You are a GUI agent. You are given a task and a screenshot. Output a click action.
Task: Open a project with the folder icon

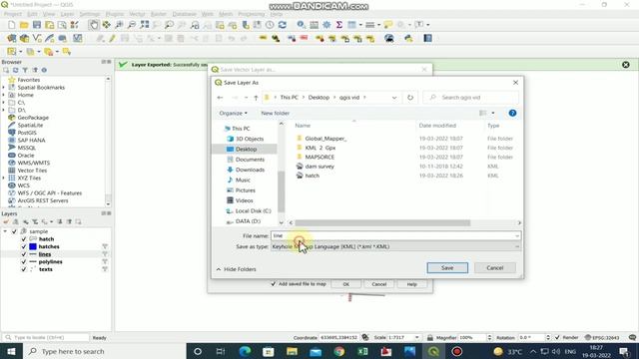(x=24, y=25)
